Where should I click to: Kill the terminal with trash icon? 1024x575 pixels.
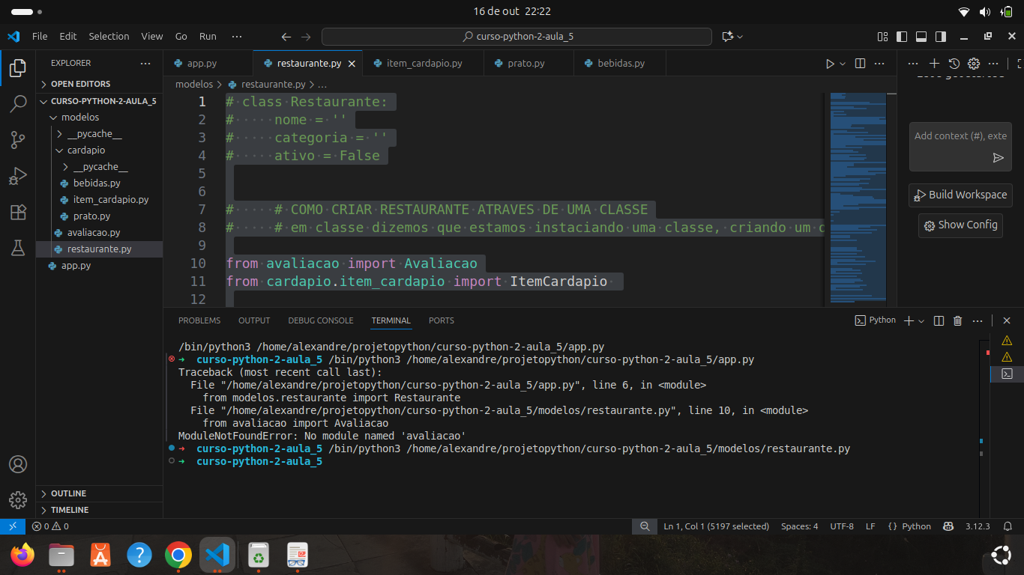957,320
